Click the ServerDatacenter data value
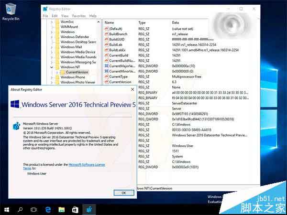The width and height of the screenshot is (287, 215). (x=185, y=103)
